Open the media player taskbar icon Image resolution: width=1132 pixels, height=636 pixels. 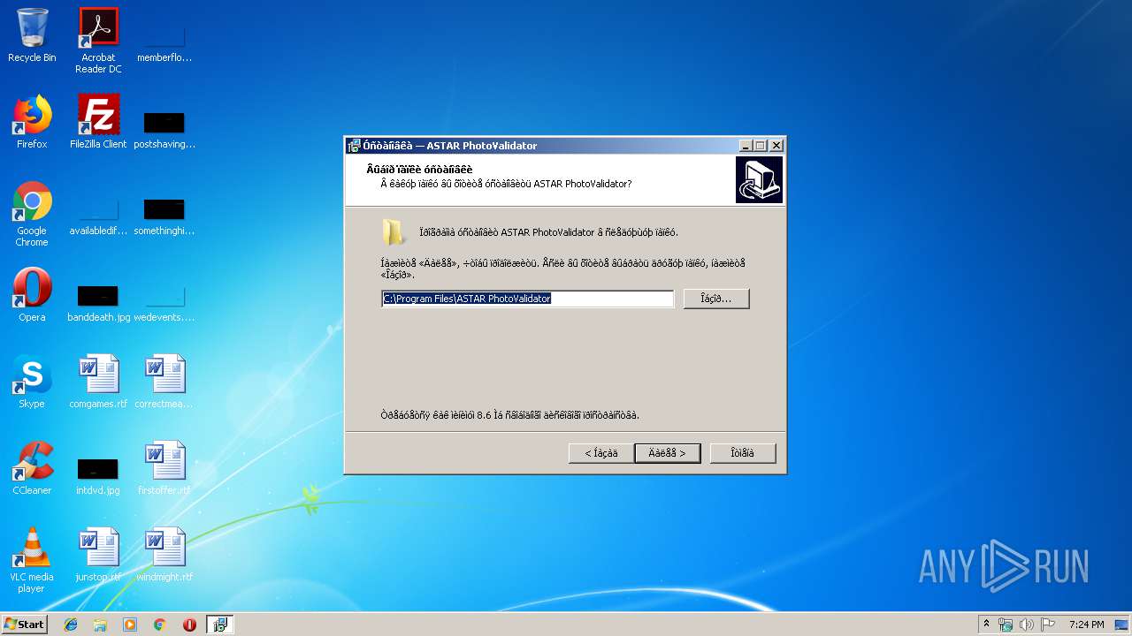130,625
